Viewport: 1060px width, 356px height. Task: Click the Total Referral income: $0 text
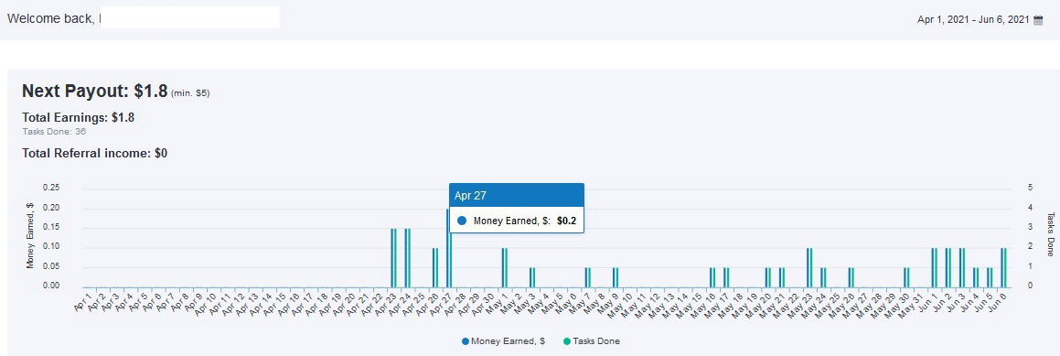click(x=94, y=154)
